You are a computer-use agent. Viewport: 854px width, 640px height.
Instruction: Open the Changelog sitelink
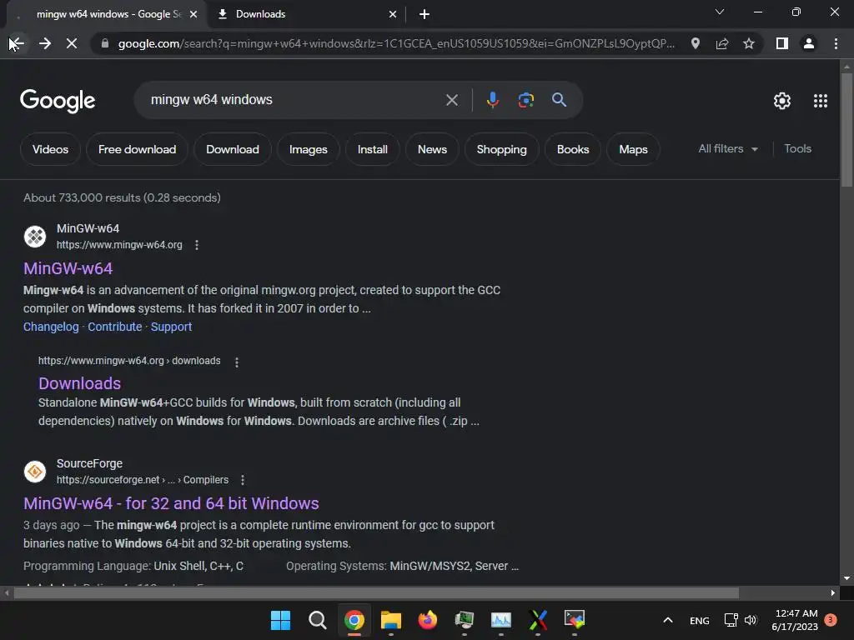(51, 327)
